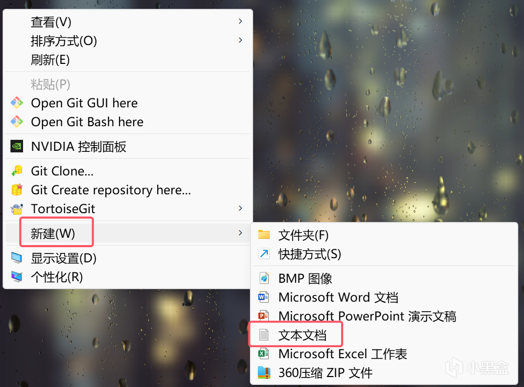Expand the TortoiseGit submenu arrow
The height and width of the screenshot is (387, 524).
tap(241, 208)
